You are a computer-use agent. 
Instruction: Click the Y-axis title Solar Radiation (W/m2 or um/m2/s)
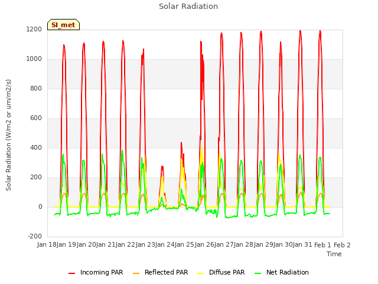(x=8, y=135)
